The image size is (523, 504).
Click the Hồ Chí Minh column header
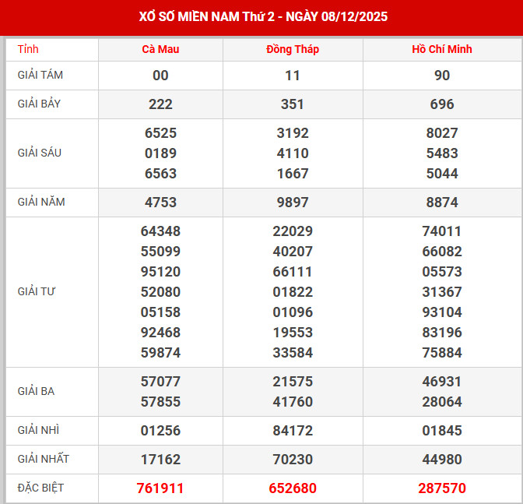[442, 49]
